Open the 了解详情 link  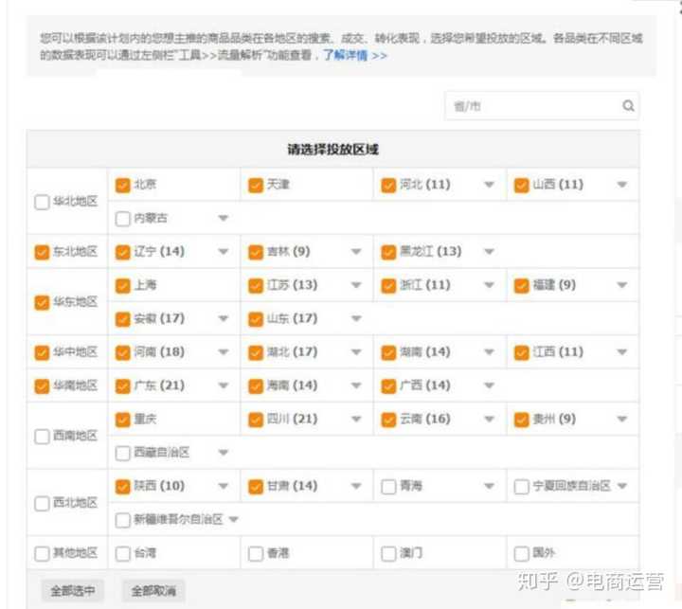(354, 56)
